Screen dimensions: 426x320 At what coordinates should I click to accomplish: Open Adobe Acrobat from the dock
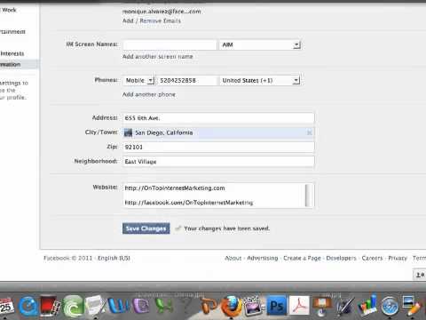click(x=299, y=306)
